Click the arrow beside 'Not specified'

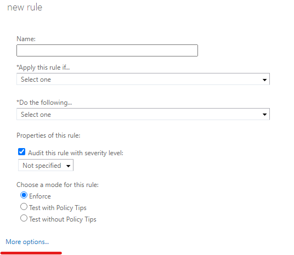click(x=68, y=166)
